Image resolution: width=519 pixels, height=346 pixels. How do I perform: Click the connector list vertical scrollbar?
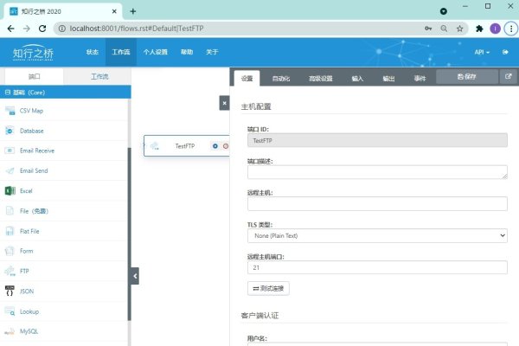(130, 234)
